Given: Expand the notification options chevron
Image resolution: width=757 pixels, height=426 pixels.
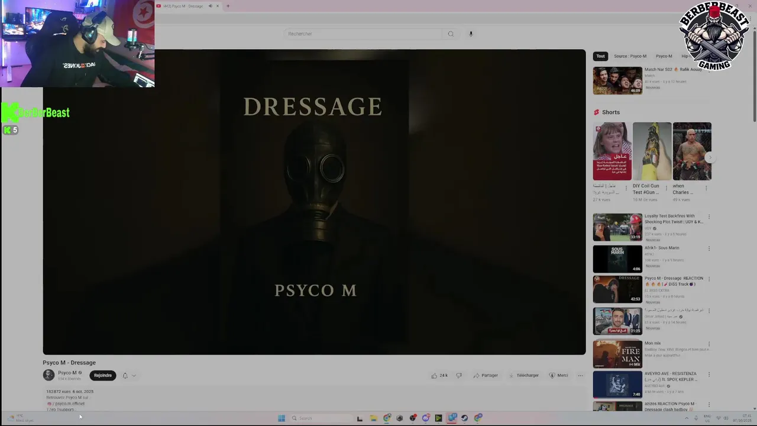Looking at the screenshot, I should 134,375.
